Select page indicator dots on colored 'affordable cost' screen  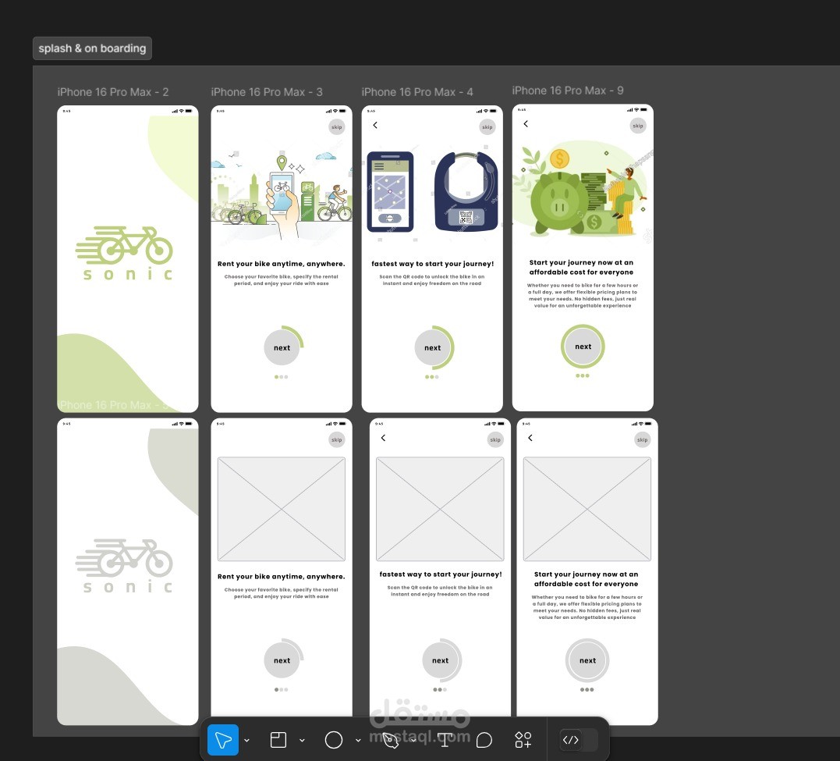(x=583, y=375)
